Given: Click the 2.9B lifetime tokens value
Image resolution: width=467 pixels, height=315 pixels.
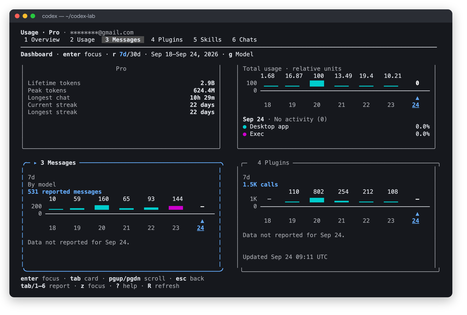Looking at the screenshot, I should click(x=207, y=83).
